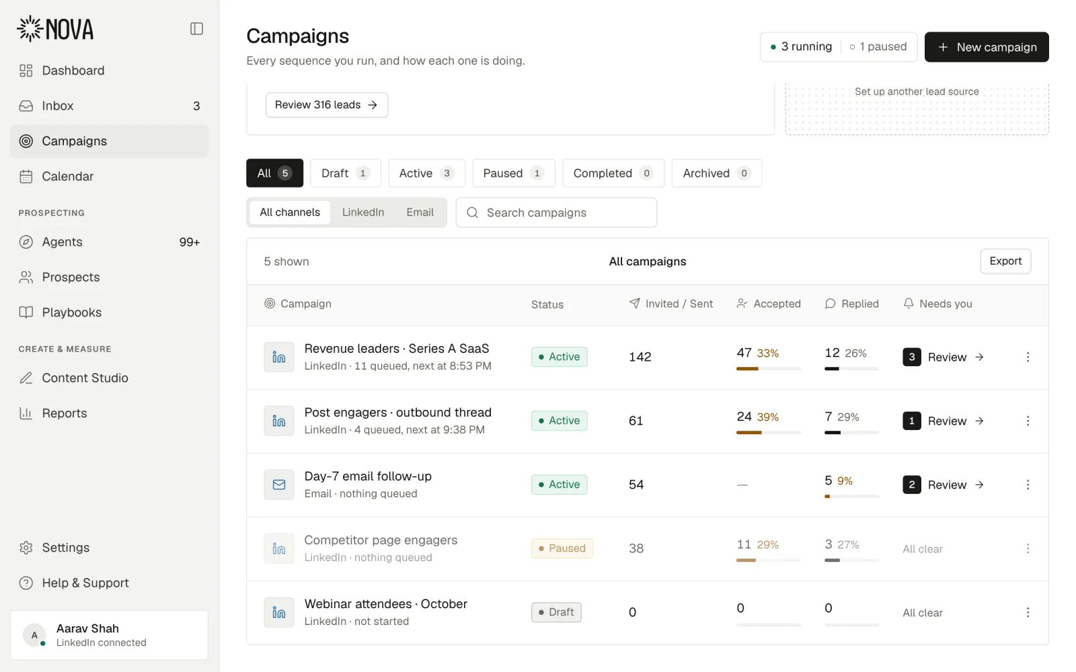Click LinkedIn icon of Revenue leaders campaign
Image resolution: width=1076 pixels, height=672 pixels.
coord(279,357)
